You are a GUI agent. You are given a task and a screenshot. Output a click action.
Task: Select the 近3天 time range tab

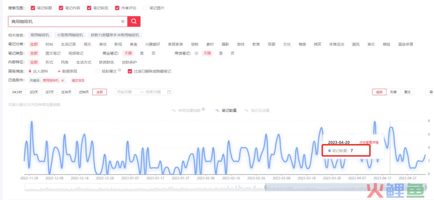point(34,92)
